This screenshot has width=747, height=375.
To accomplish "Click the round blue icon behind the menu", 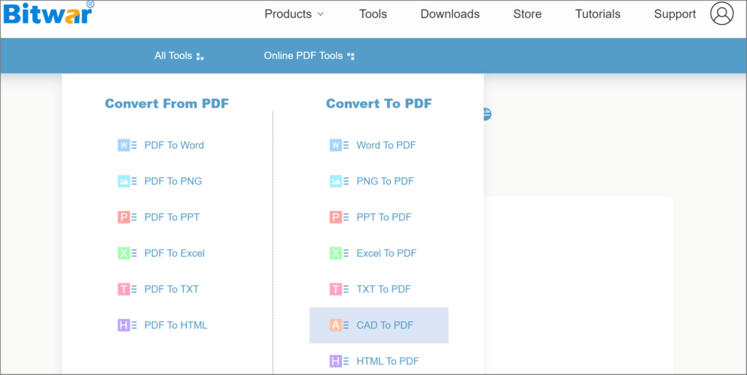I will pyautogui.click(x=487, y=114).
